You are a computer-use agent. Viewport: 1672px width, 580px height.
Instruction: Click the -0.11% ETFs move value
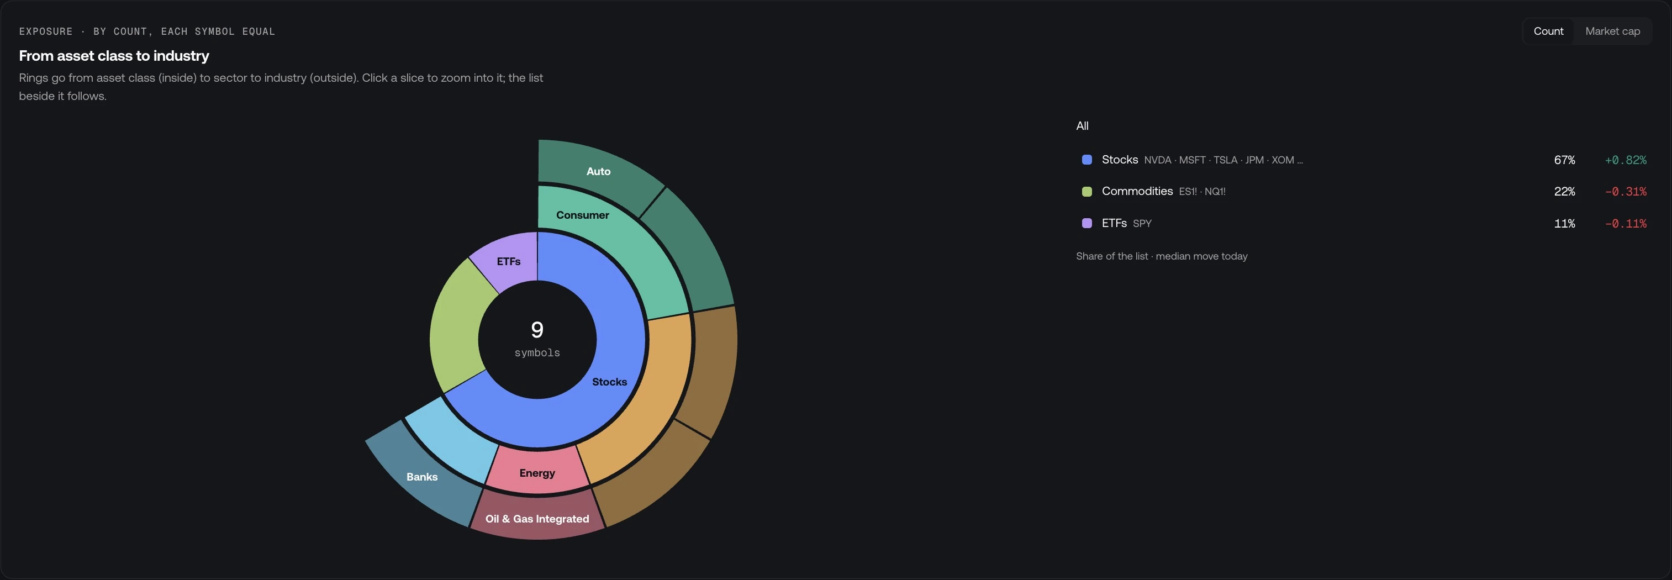point(1625,224)
